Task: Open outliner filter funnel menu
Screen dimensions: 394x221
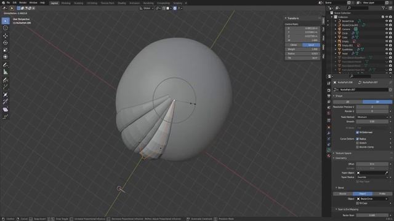Action: pos(384,8)
